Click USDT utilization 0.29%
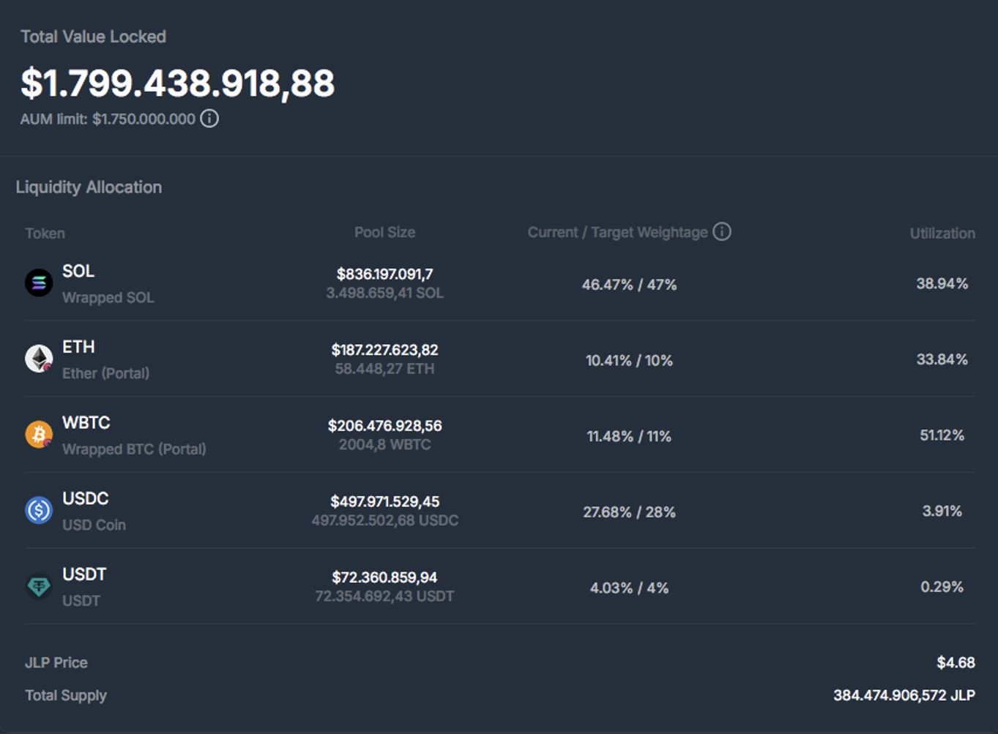The height and width of the screenshot is (734, 998). (x=942, y=587)
